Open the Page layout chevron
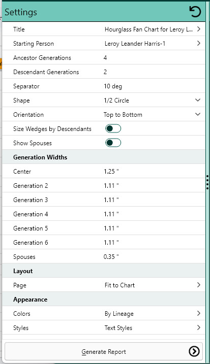The image size is (210, 364). click(199, 285)
